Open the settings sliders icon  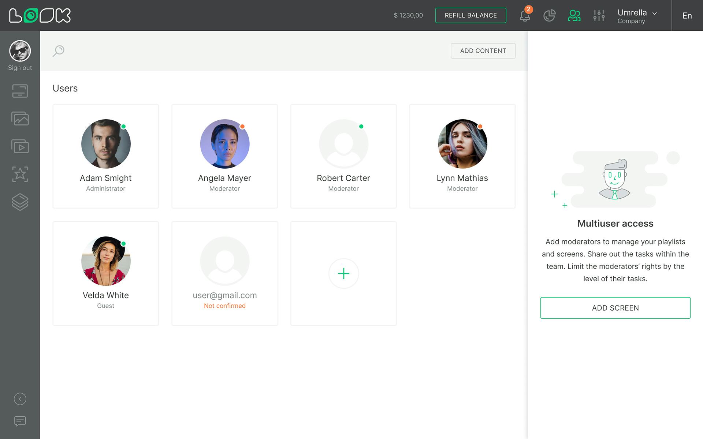coord(599,15)
